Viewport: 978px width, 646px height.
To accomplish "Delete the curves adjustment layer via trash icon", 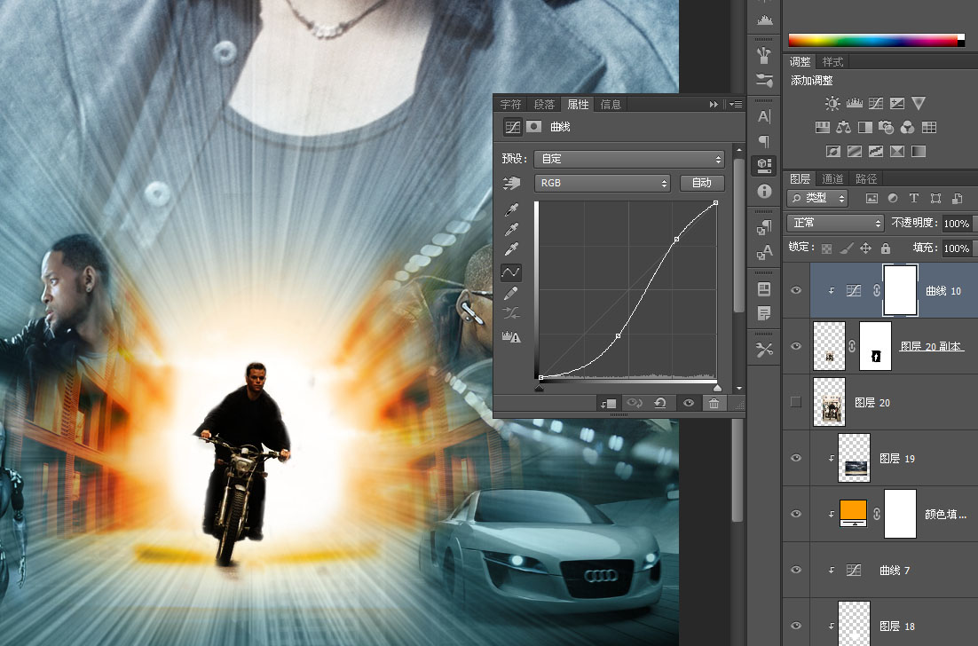I will click(714, 404).
